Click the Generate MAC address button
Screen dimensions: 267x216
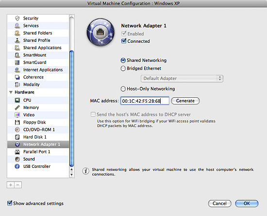click(185, 101)
